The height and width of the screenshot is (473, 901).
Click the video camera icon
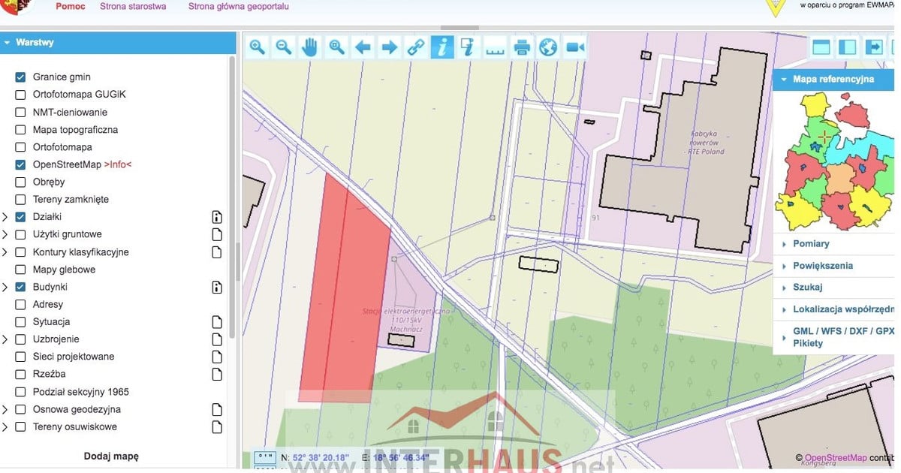pyautogui.click(x=575, y=47)
